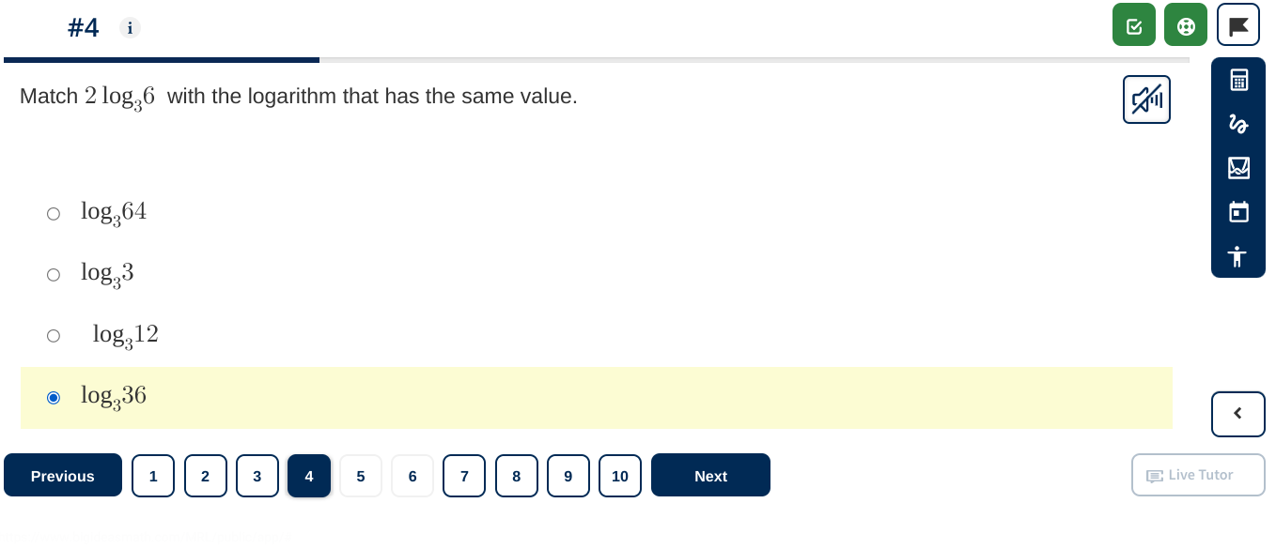Open the graphing tool

pyautogui.click(x=1238, y=168)
